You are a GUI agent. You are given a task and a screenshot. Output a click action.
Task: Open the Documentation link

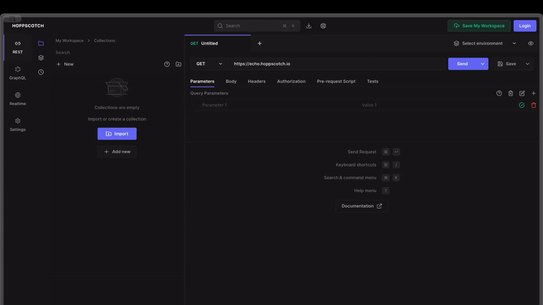pos(361,206)
